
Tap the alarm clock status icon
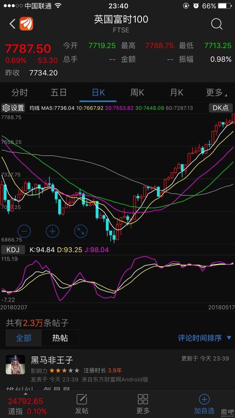pos(196,6)
